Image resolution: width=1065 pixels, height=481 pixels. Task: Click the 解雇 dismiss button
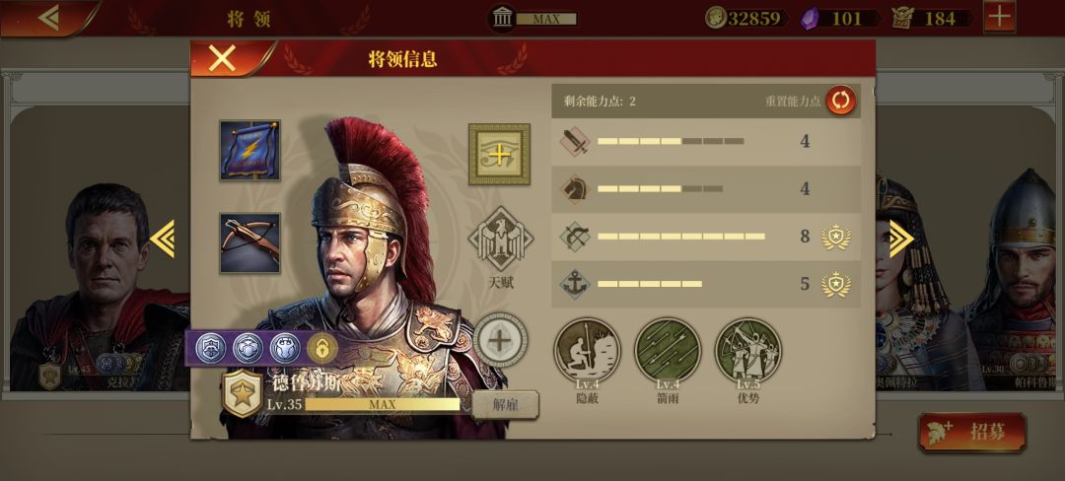tap(505, 405)
